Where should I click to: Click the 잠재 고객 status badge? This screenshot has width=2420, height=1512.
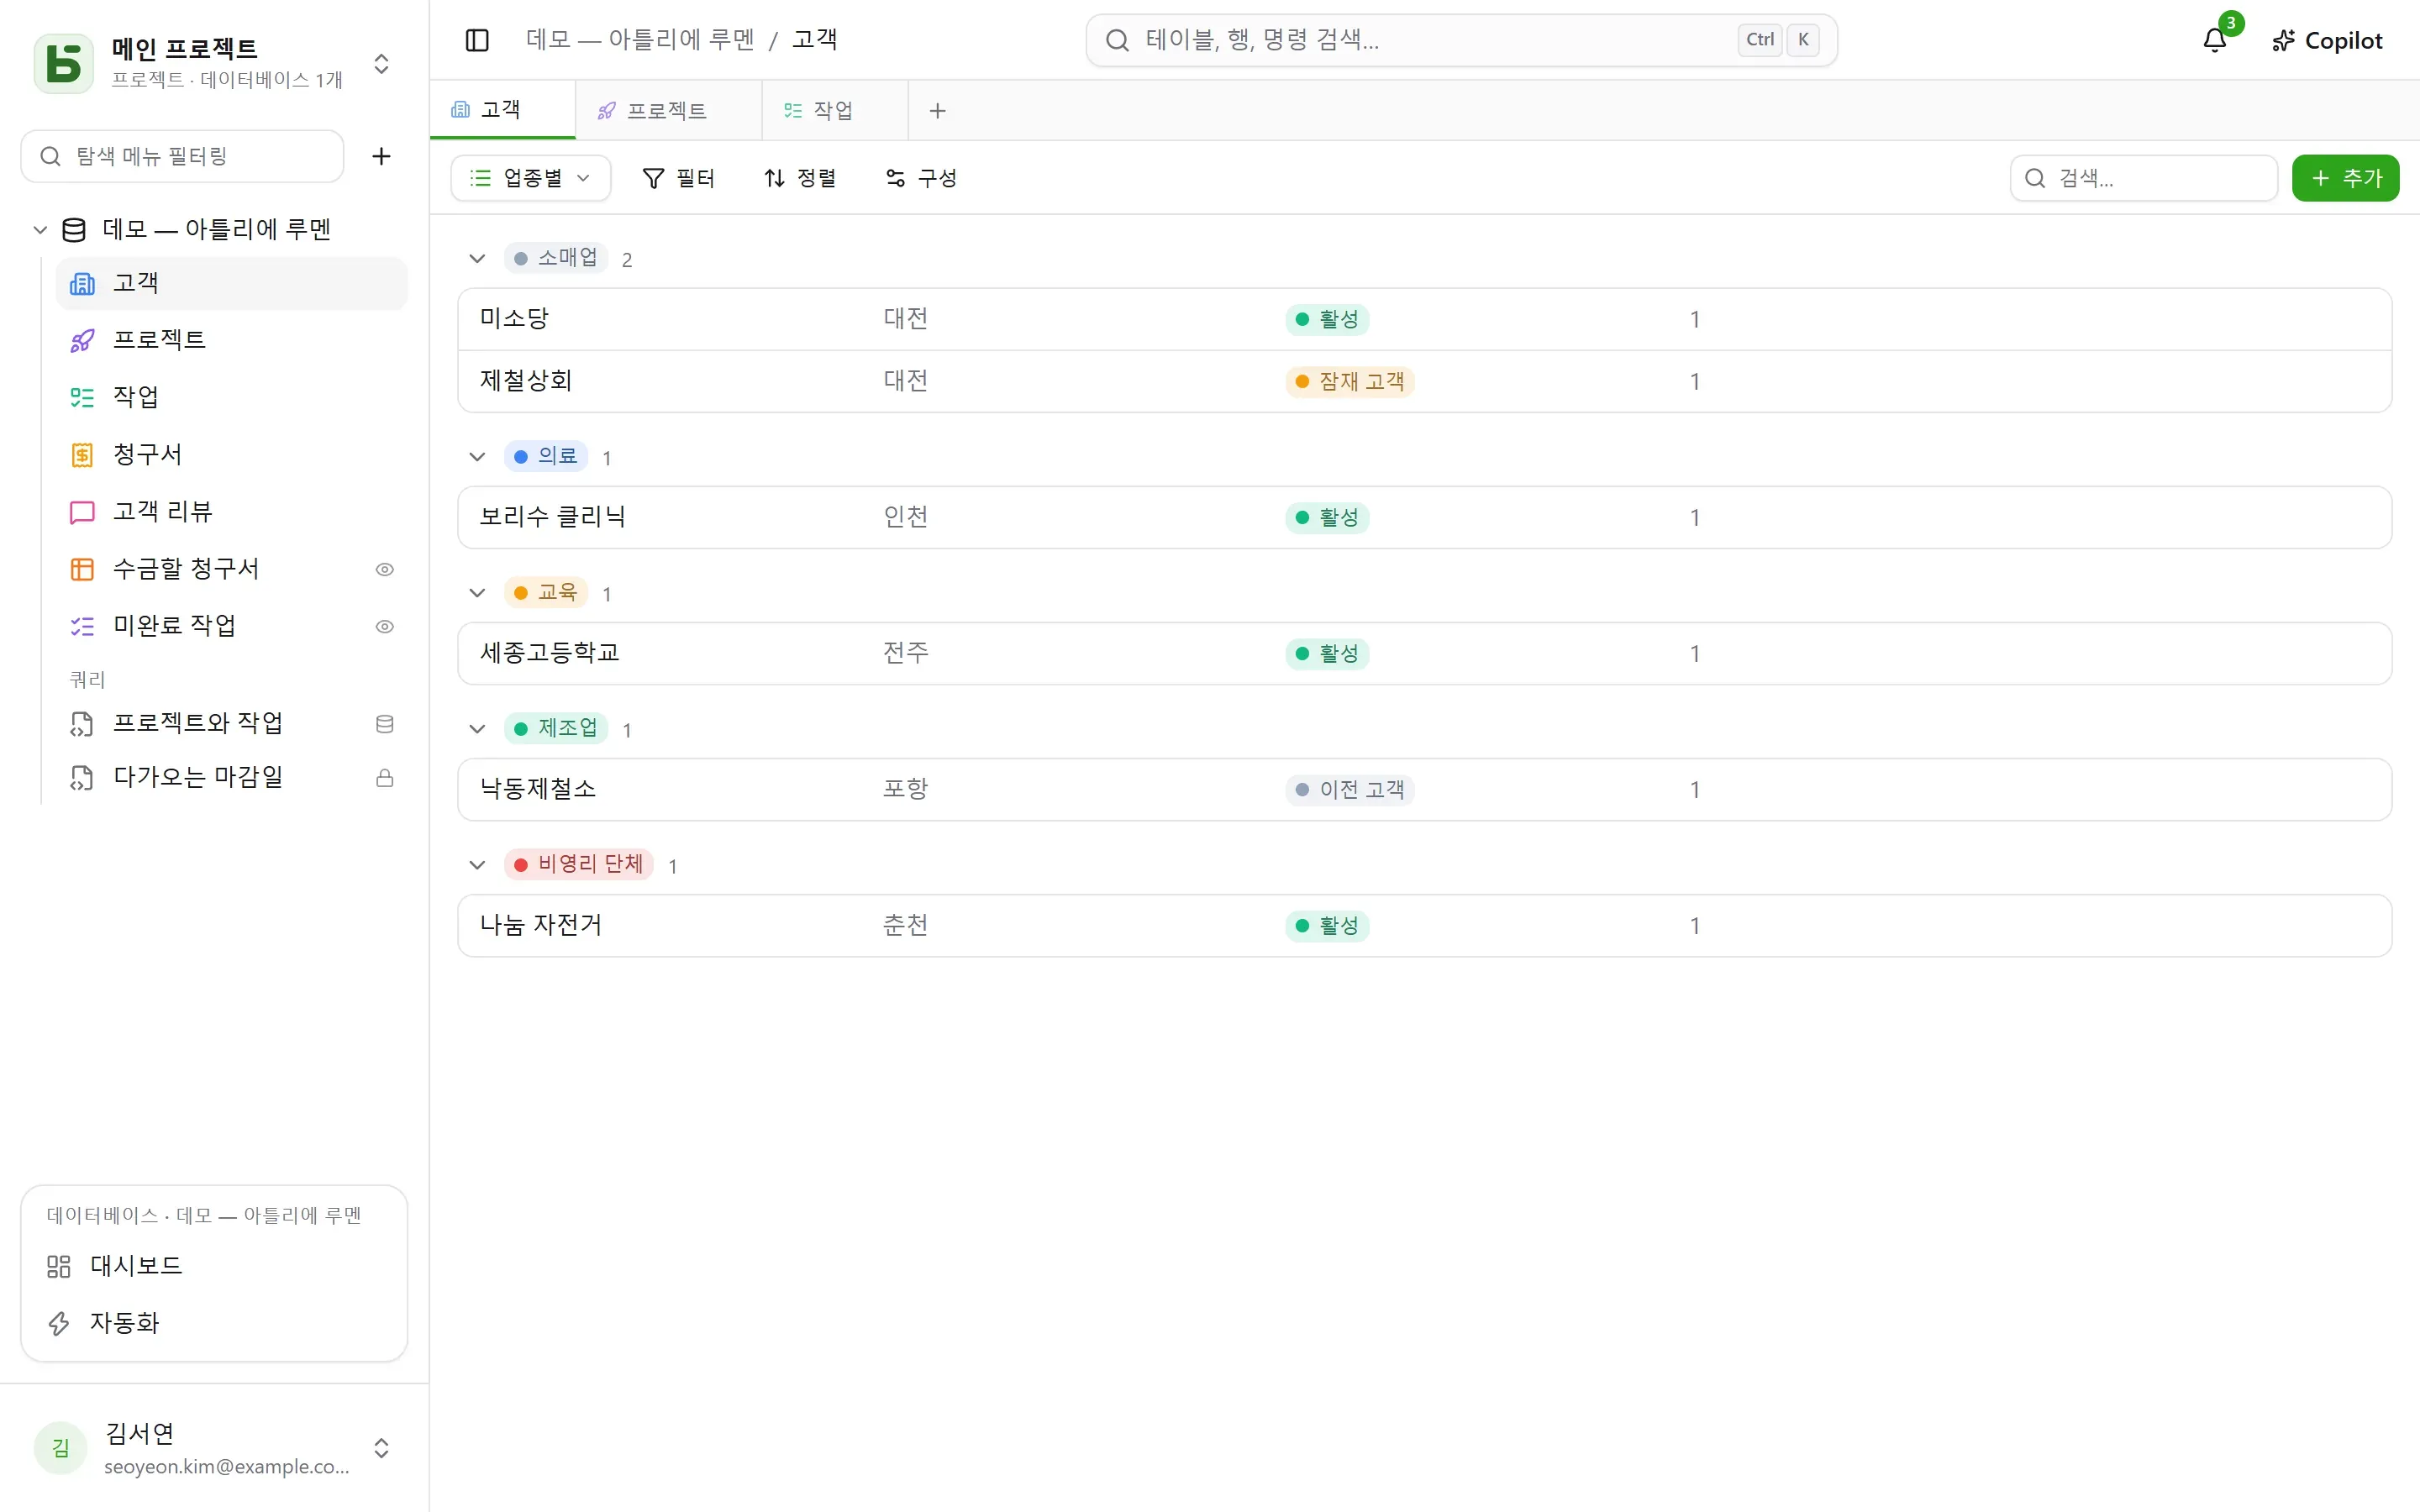(1349, 381)
